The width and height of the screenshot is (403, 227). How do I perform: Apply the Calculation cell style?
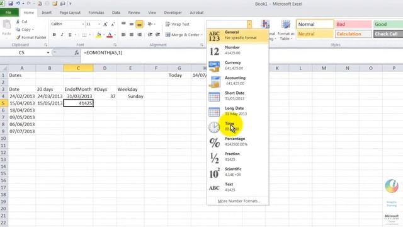point(353,34)
